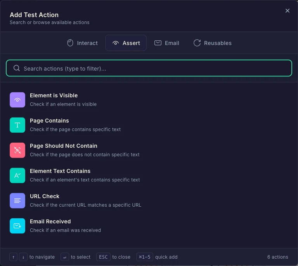The width and height of the screenshot is (298, 266).
Task: Click the ⌘1-5 quick add key hint
Action: 145,257
